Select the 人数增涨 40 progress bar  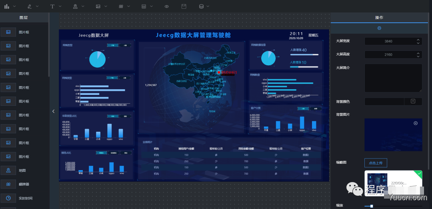coord(304,54)
